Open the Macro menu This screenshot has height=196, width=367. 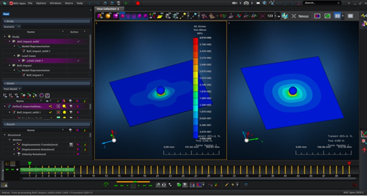point(69,3)
